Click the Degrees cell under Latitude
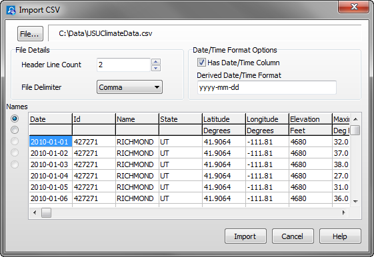 click(x=224, y=130)
